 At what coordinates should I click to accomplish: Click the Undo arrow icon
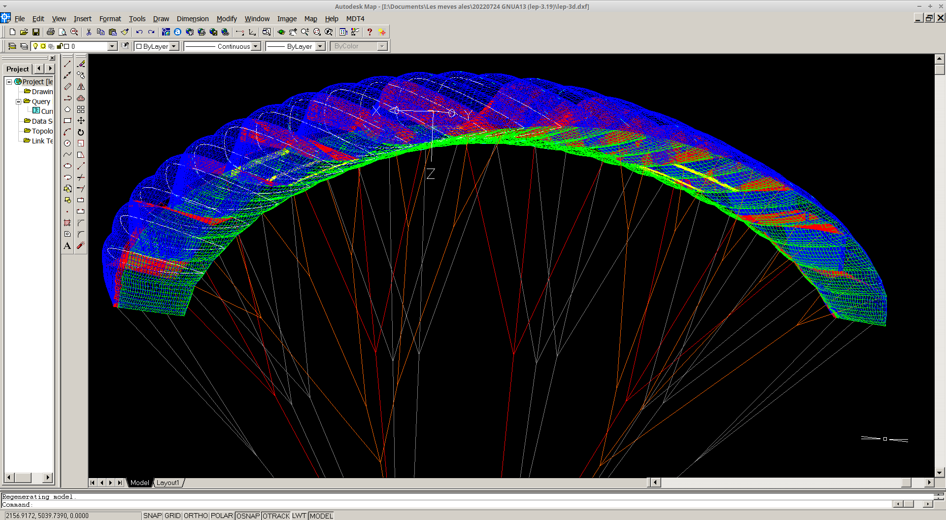coord(139,32)
